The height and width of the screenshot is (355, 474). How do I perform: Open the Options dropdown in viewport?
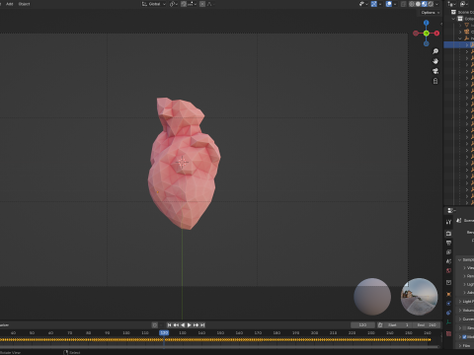(x=431, y=13)
